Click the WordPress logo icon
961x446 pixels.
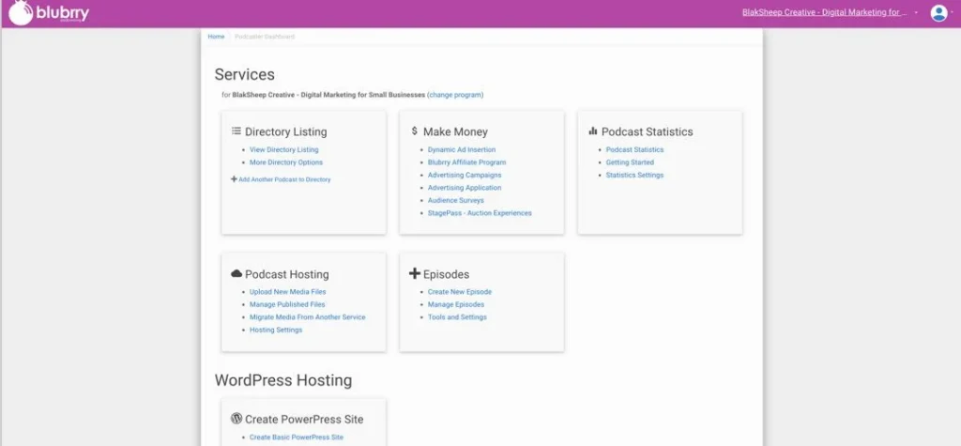point(236,419)
